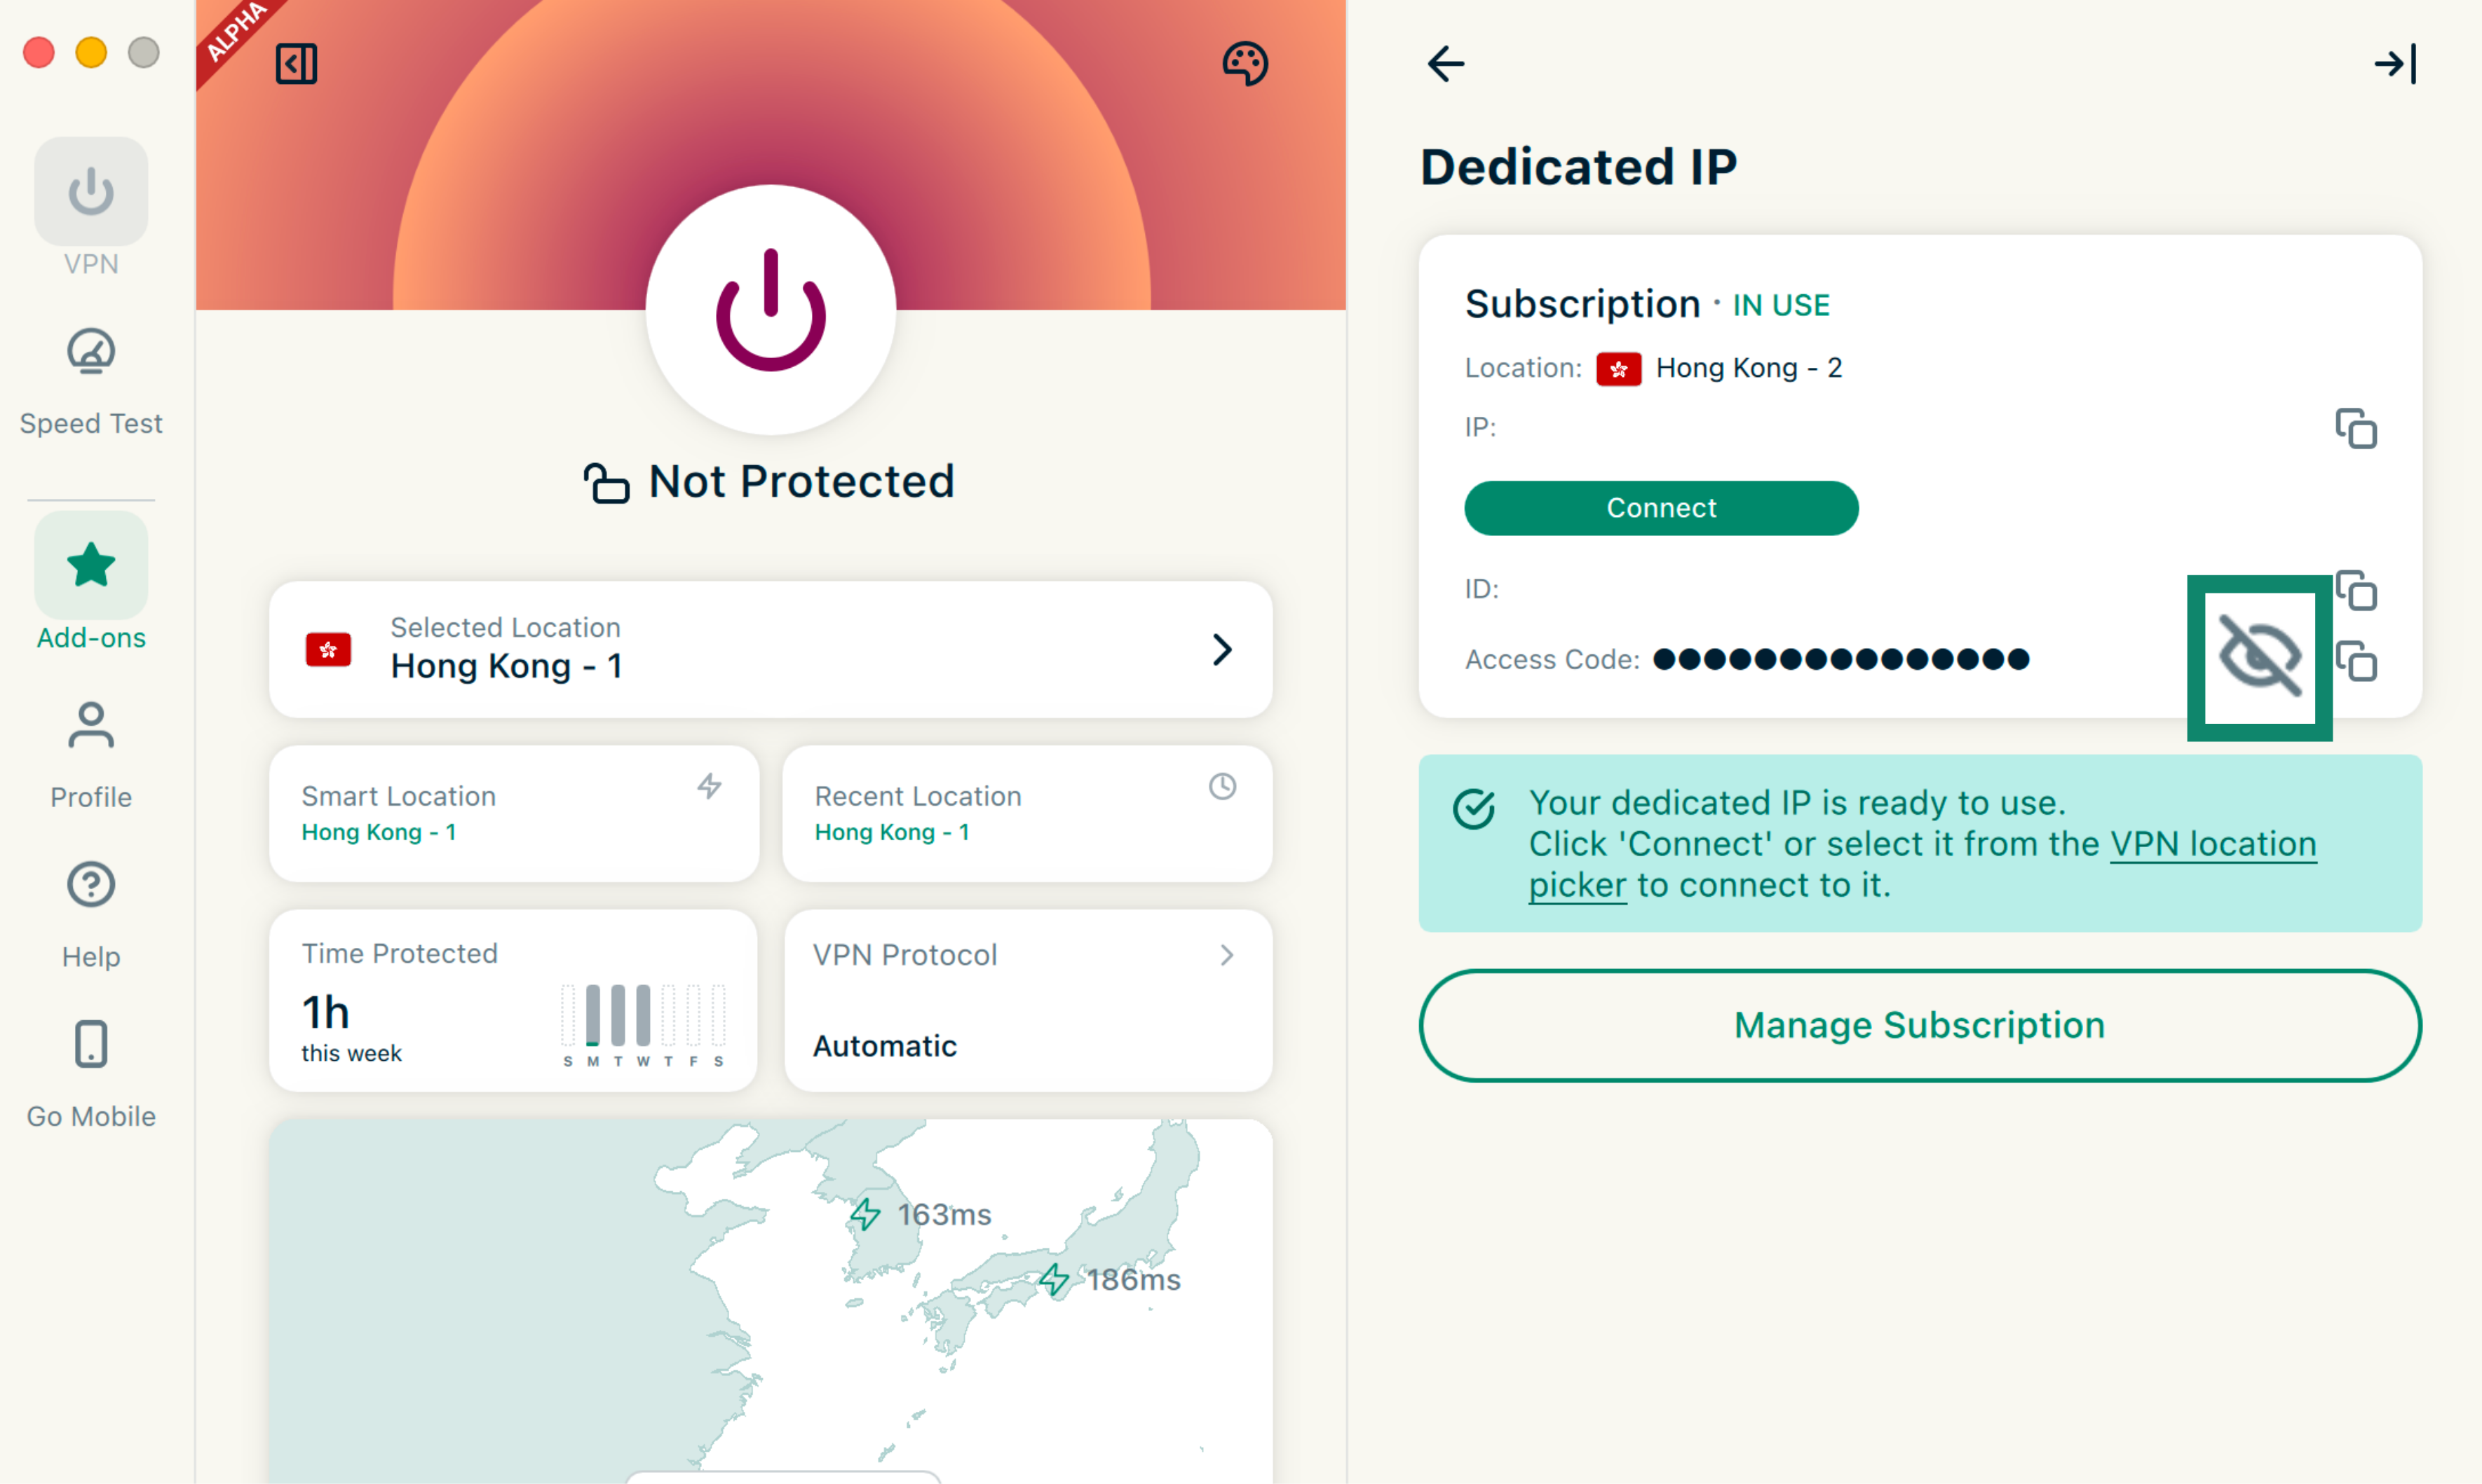2482x1484 pixels.
Task: Follow the VPN location picker link
Action: coord(2212,844)
